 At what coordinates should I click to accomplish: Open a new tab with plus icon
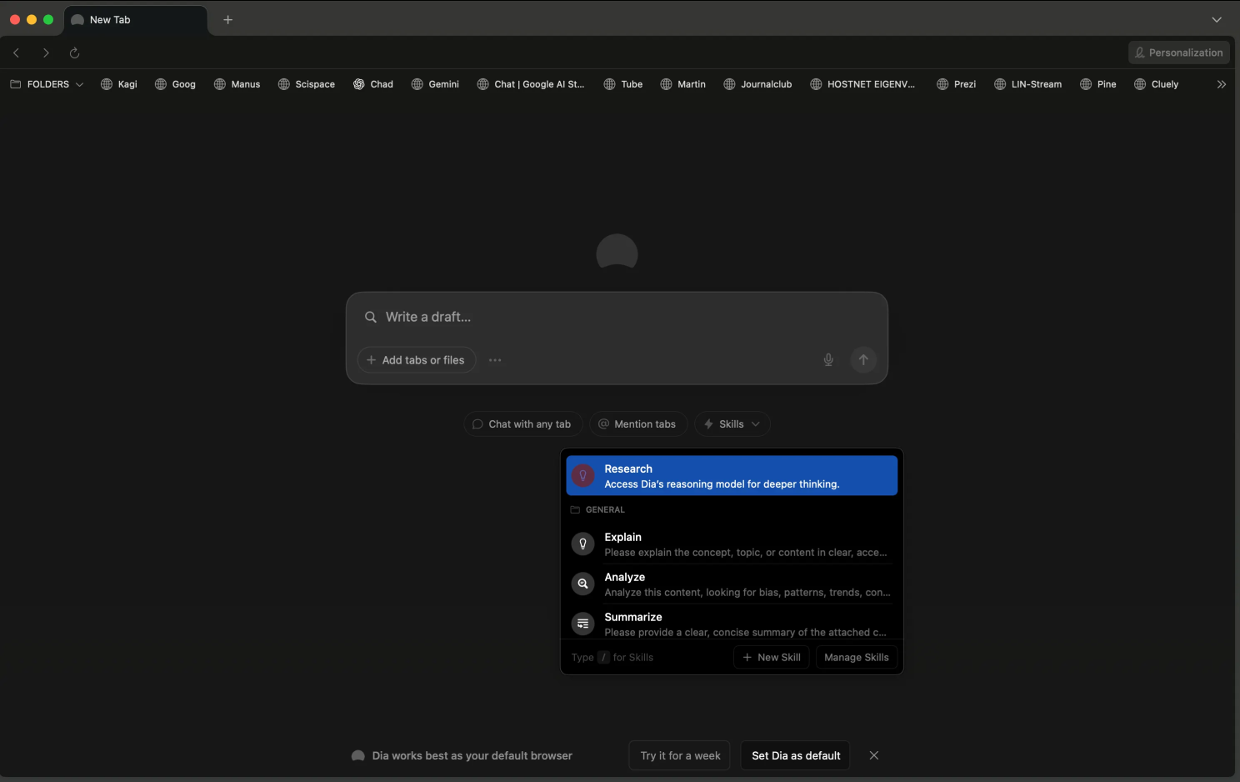point(227,20)
